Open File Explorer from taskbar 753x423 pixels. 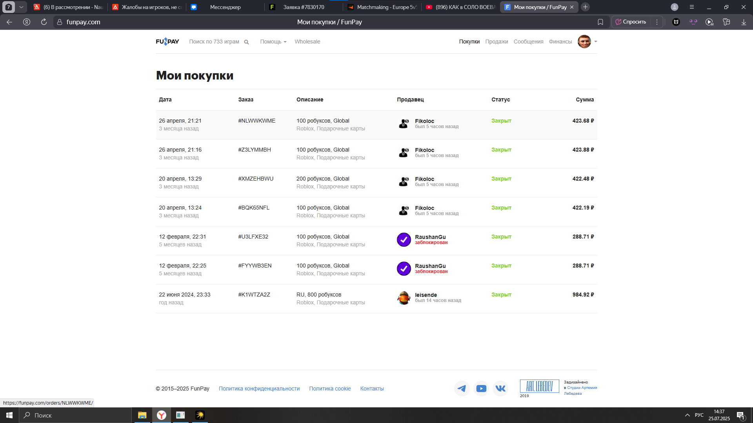click(x=142, y=415)
